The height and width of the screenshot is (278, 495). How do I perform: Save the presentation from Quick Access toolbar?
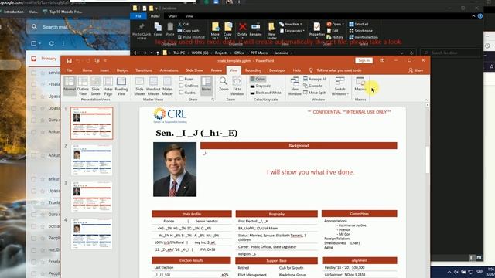(69, 60)
